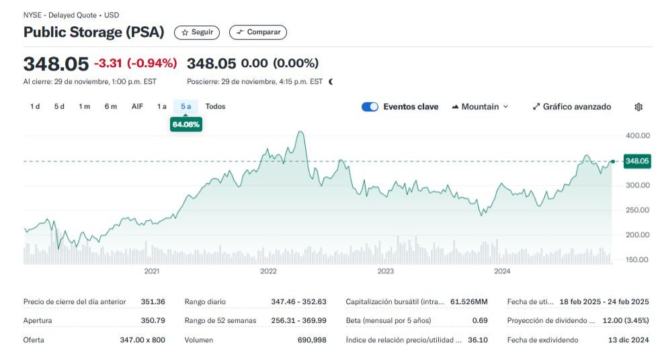662x345 pixels.
Task: Click the current price dot on chart
Action: coord(613,162)
